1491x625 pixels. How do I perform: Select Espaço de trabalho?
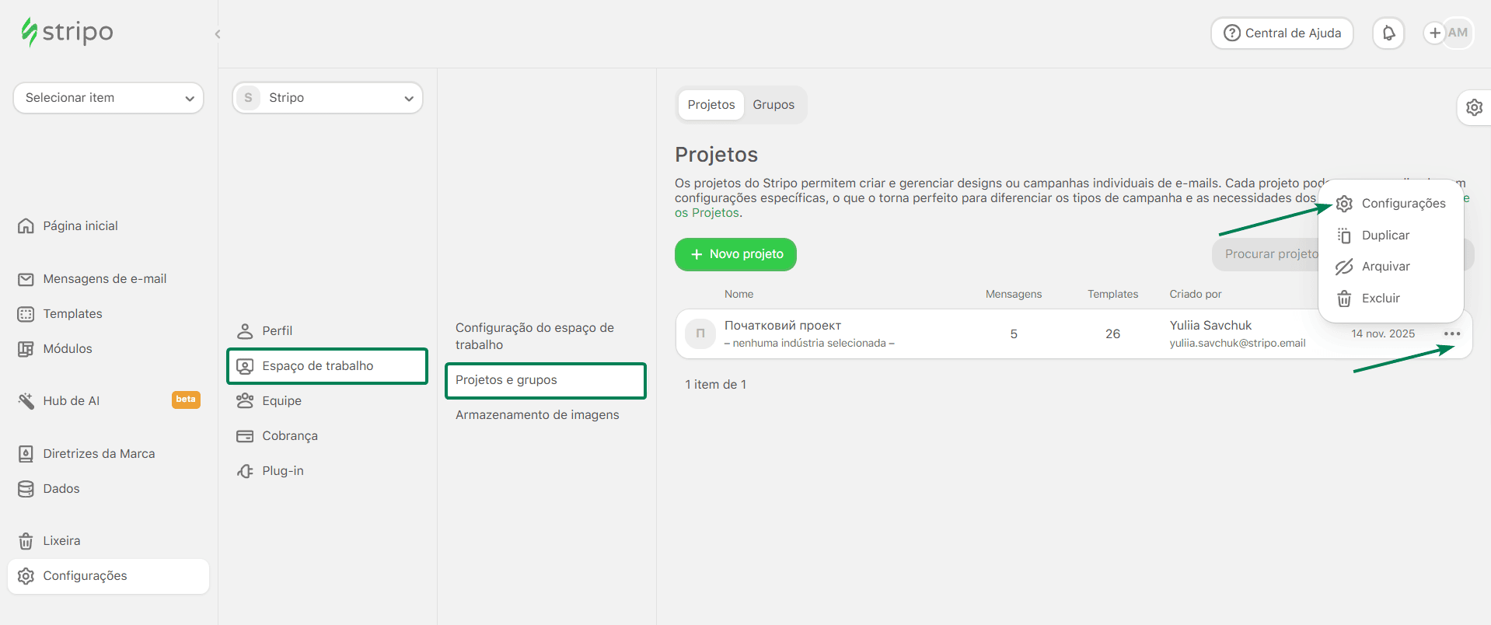327,366
